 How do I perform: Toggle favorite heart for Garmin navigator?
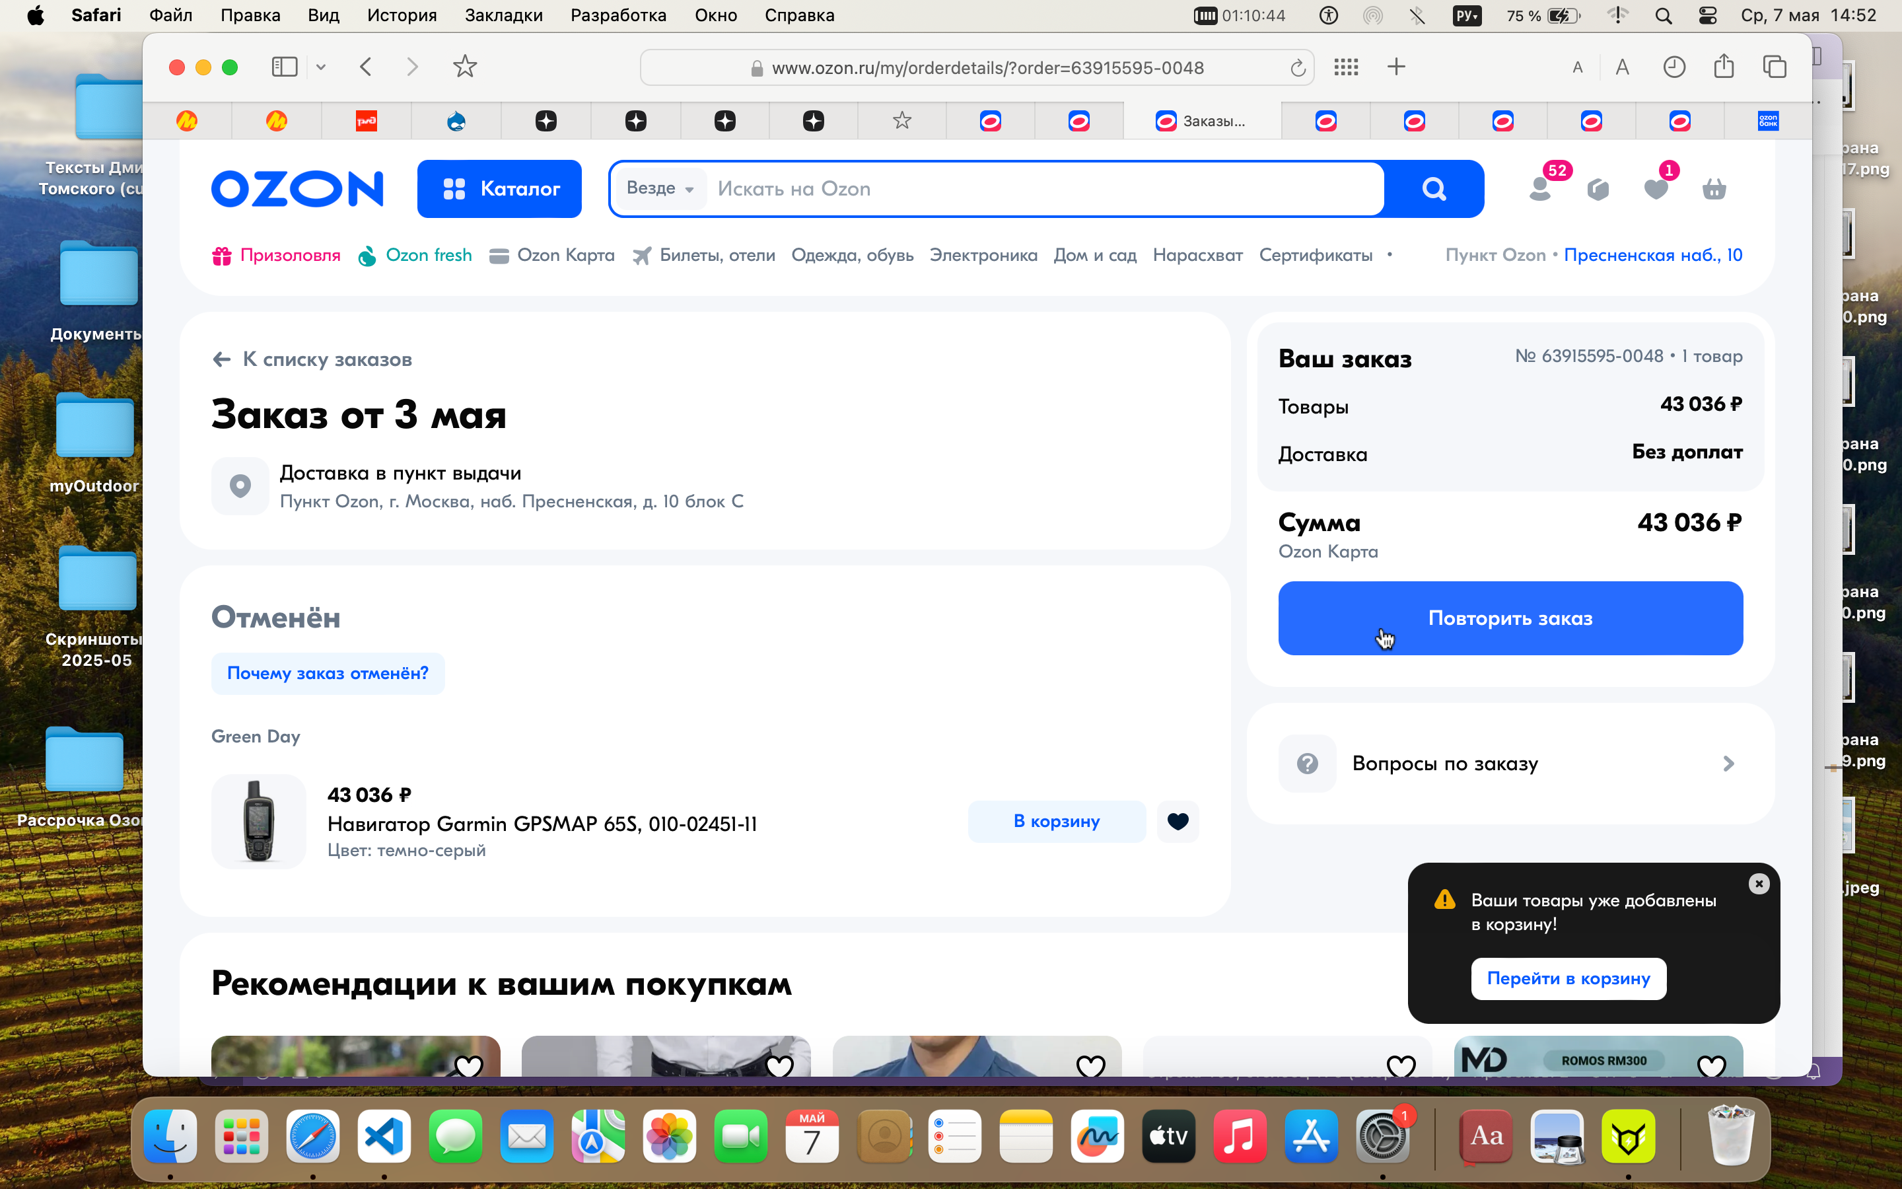point(1178,821)
